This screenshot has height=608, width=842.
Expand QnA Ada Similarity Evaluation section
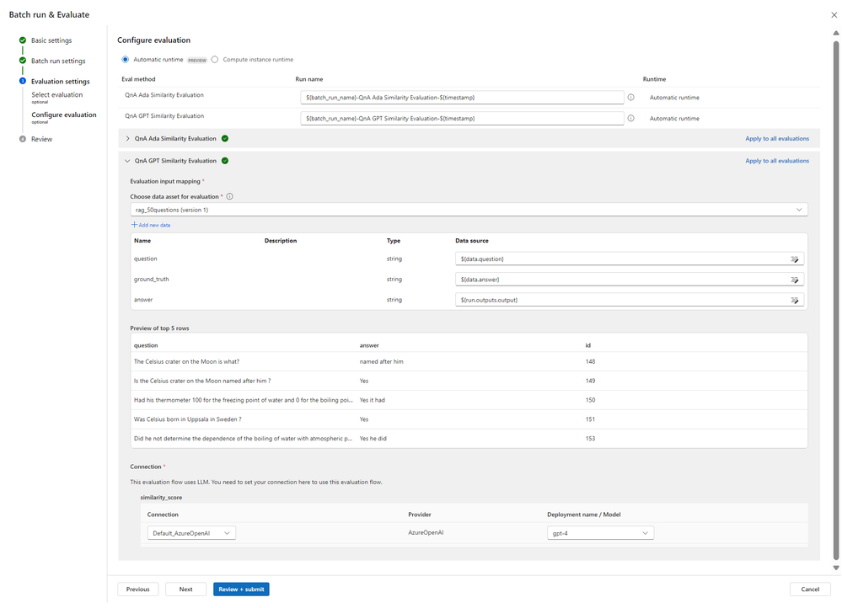(127, 138)
